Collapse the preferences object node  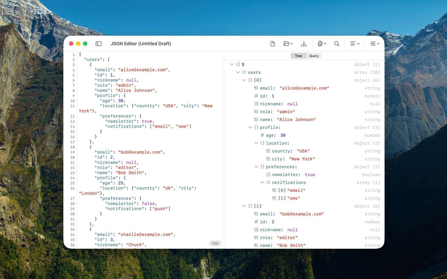tap(256, 167)
